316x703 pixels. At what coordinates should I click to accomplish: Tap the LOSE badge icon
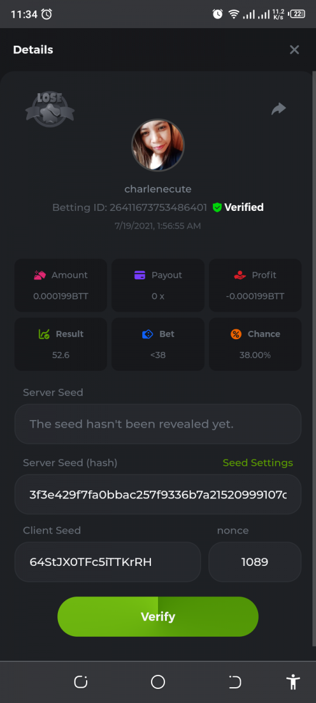click(50, 109)
